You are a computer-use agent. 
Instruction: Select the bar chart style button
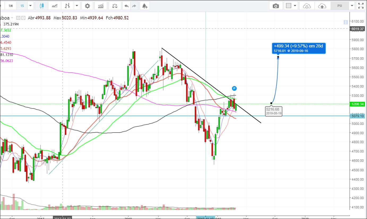point(68,6)
